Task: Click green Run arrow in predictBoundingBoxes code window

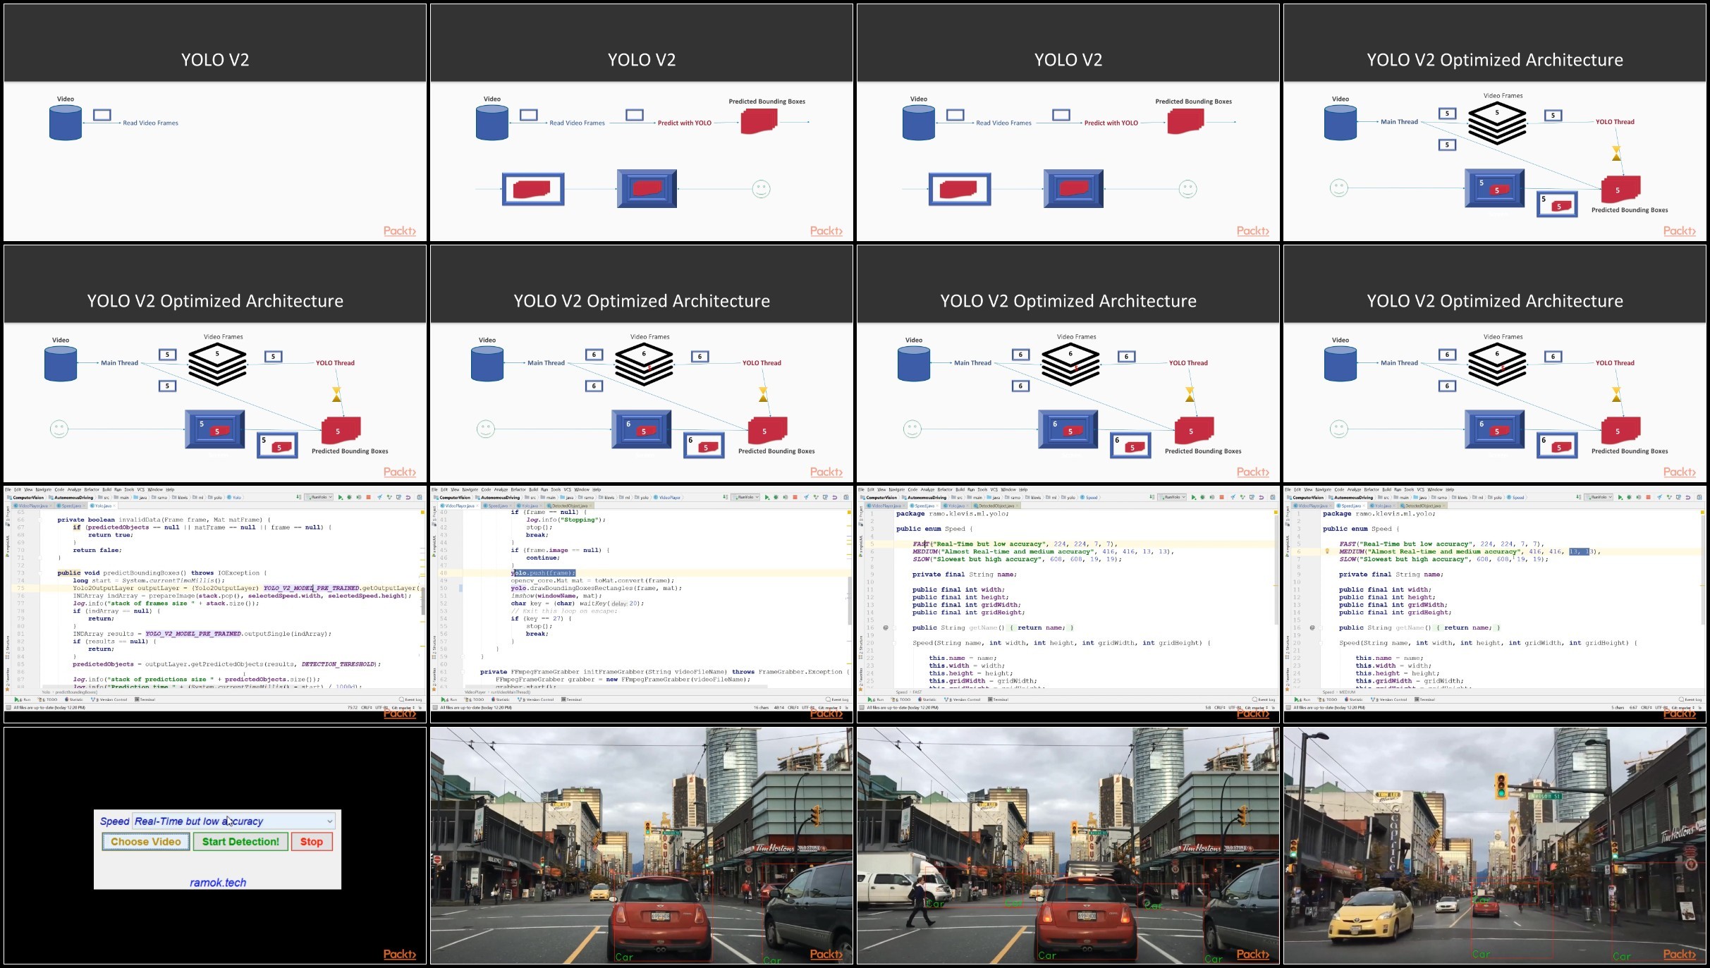Action: point(340,498)
